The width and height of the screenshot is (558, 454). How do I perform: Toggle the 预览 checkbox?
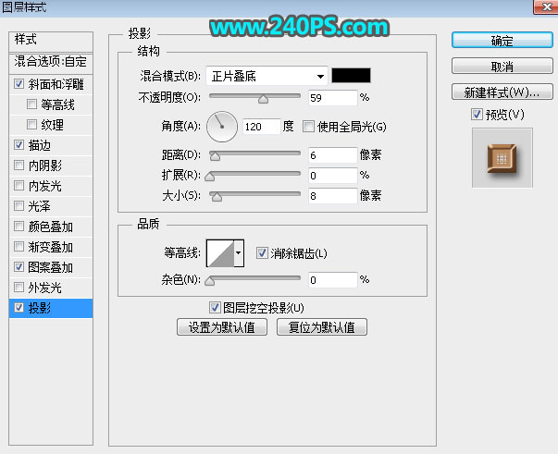tap(477, 115)
